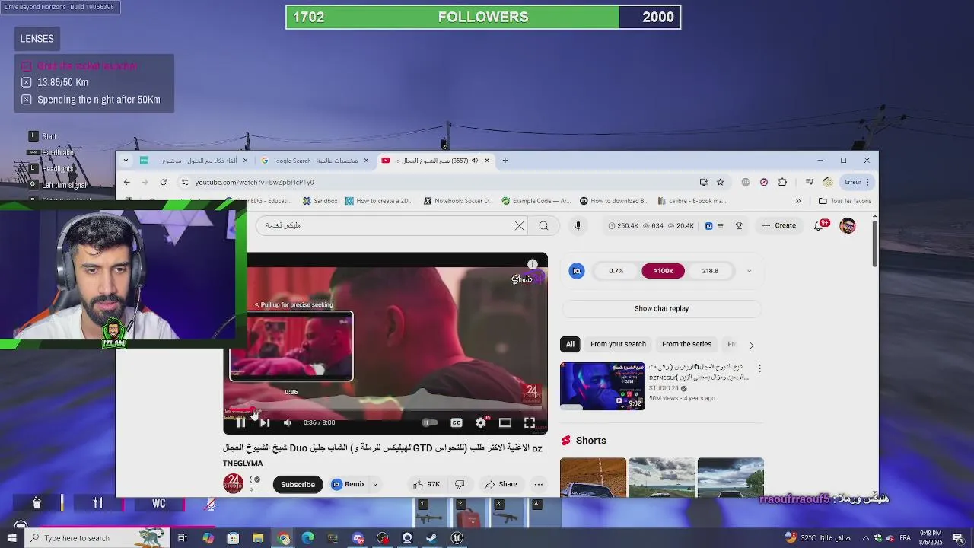974x548 pixels.
Task: Open the Studio 24 channel avatar
Action: point(234,483)
